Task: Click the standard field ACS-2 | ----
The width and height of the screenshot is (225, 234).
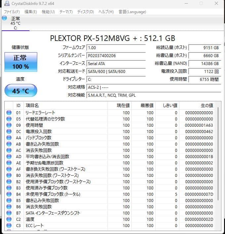Action: [154, 87]
